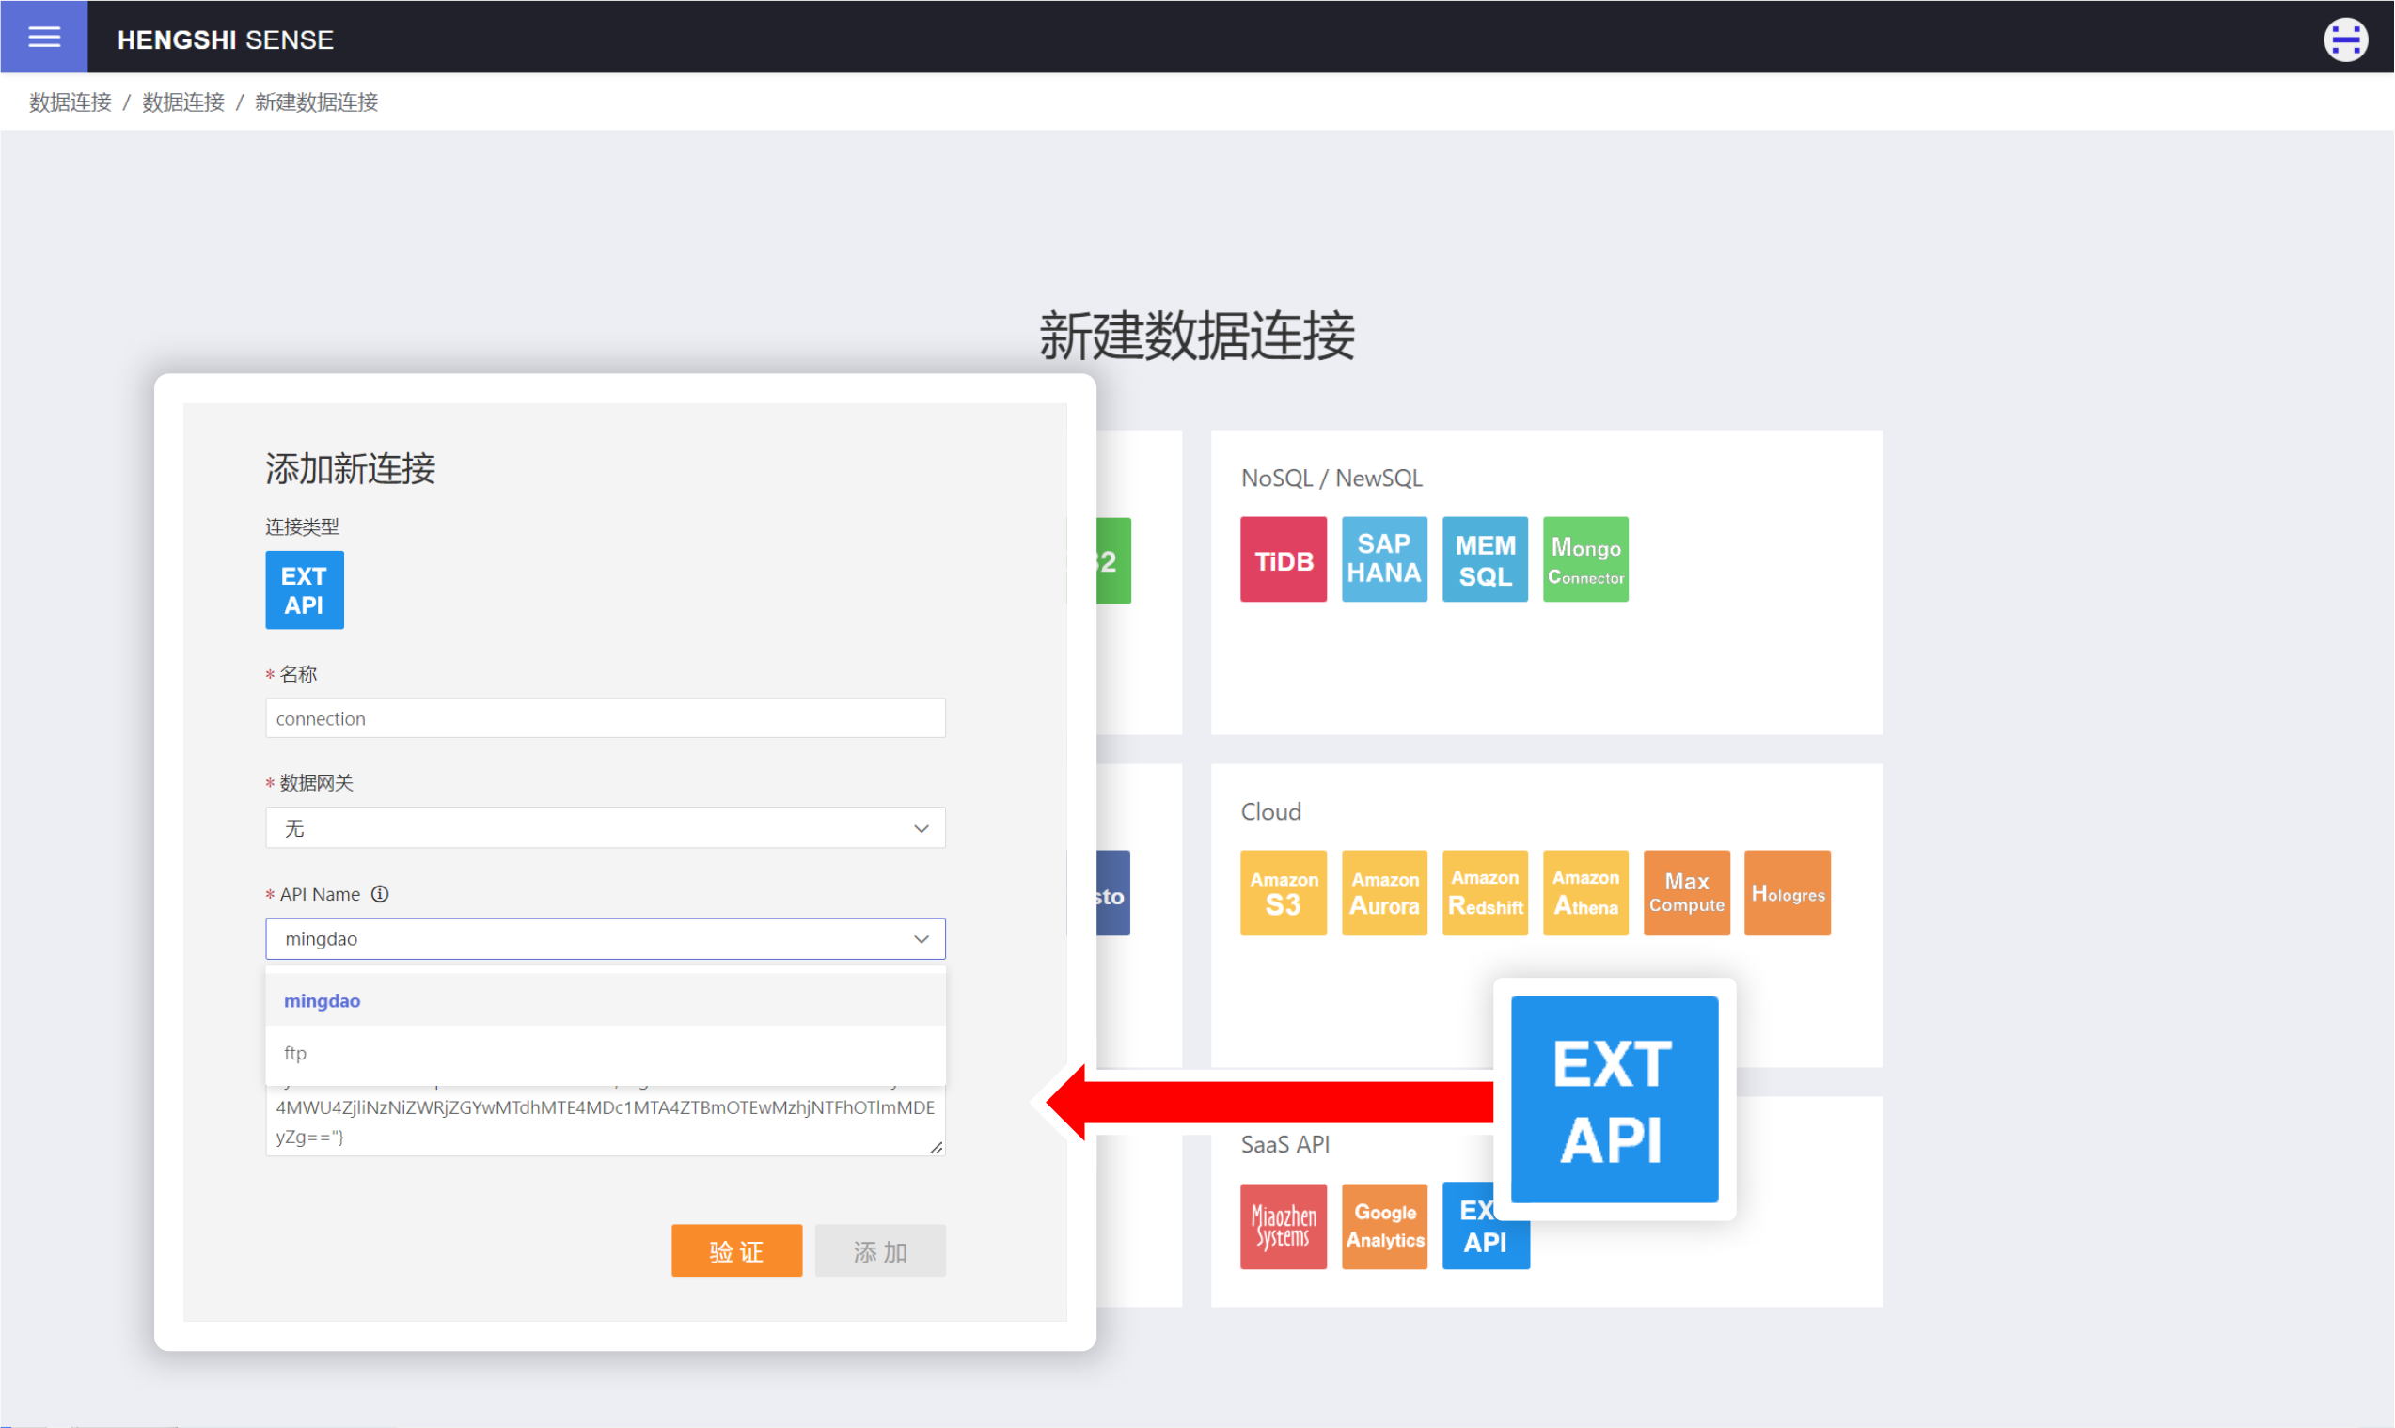Enable Amazon Aurora connection type
This screenshot has height=1428, width=2395.
[x=1385, y=892]
